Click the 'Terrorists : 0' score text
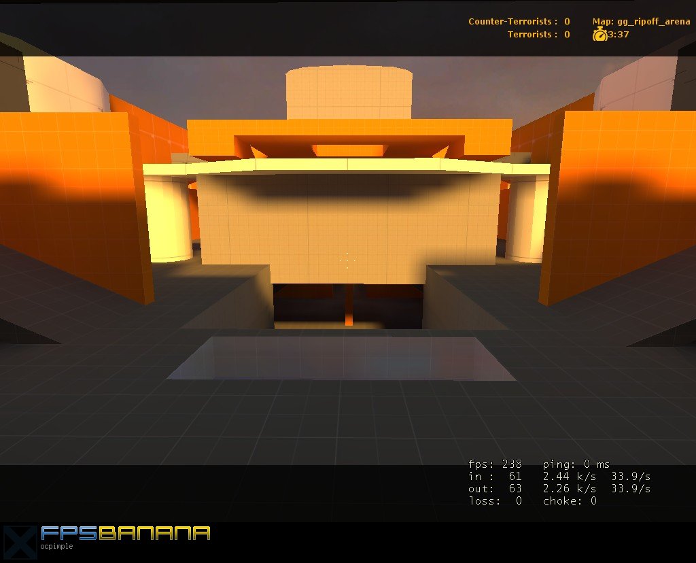Viewport: 696px width, 563px height. (538, 34)
